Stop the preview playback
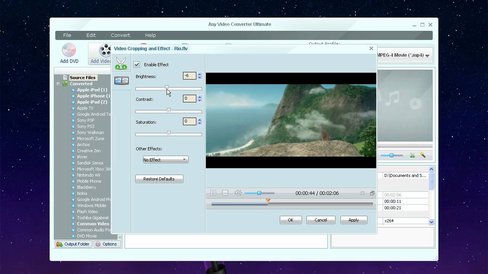Screen dimensions: 488x274 click(225, 193)
